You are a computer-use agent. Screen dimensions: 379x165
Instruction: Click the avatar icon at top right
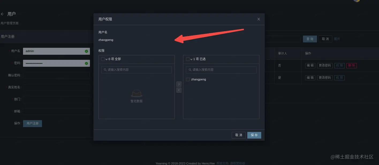click(357, 1)
